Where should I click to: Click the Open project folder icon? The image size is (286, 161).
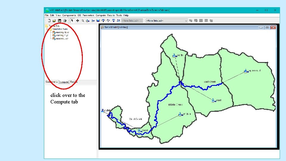(54, 21)
